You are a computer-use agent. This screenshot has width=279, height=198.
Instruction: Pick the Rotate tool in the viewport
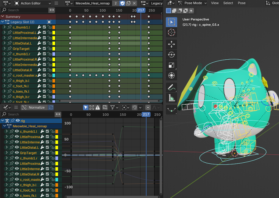click(171, 54)
